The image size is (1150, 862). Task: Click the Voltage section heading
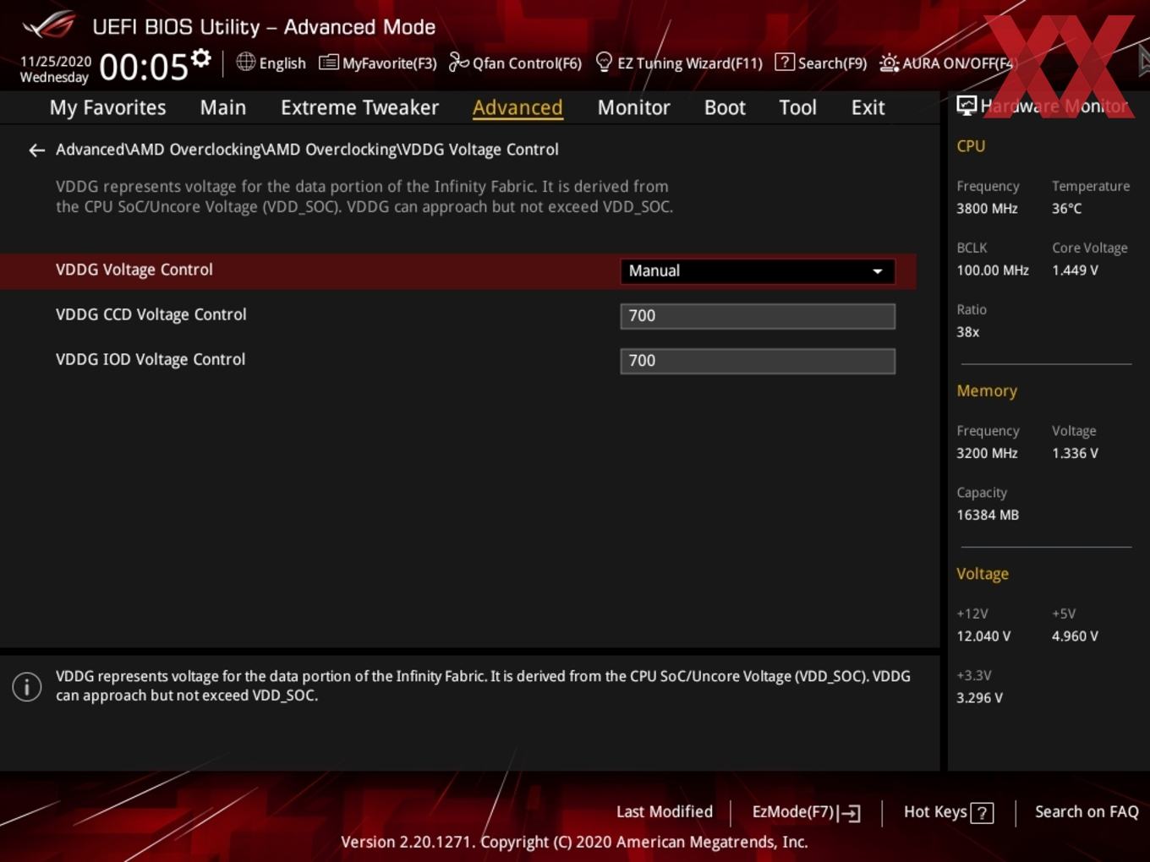[x=983, y=574]
